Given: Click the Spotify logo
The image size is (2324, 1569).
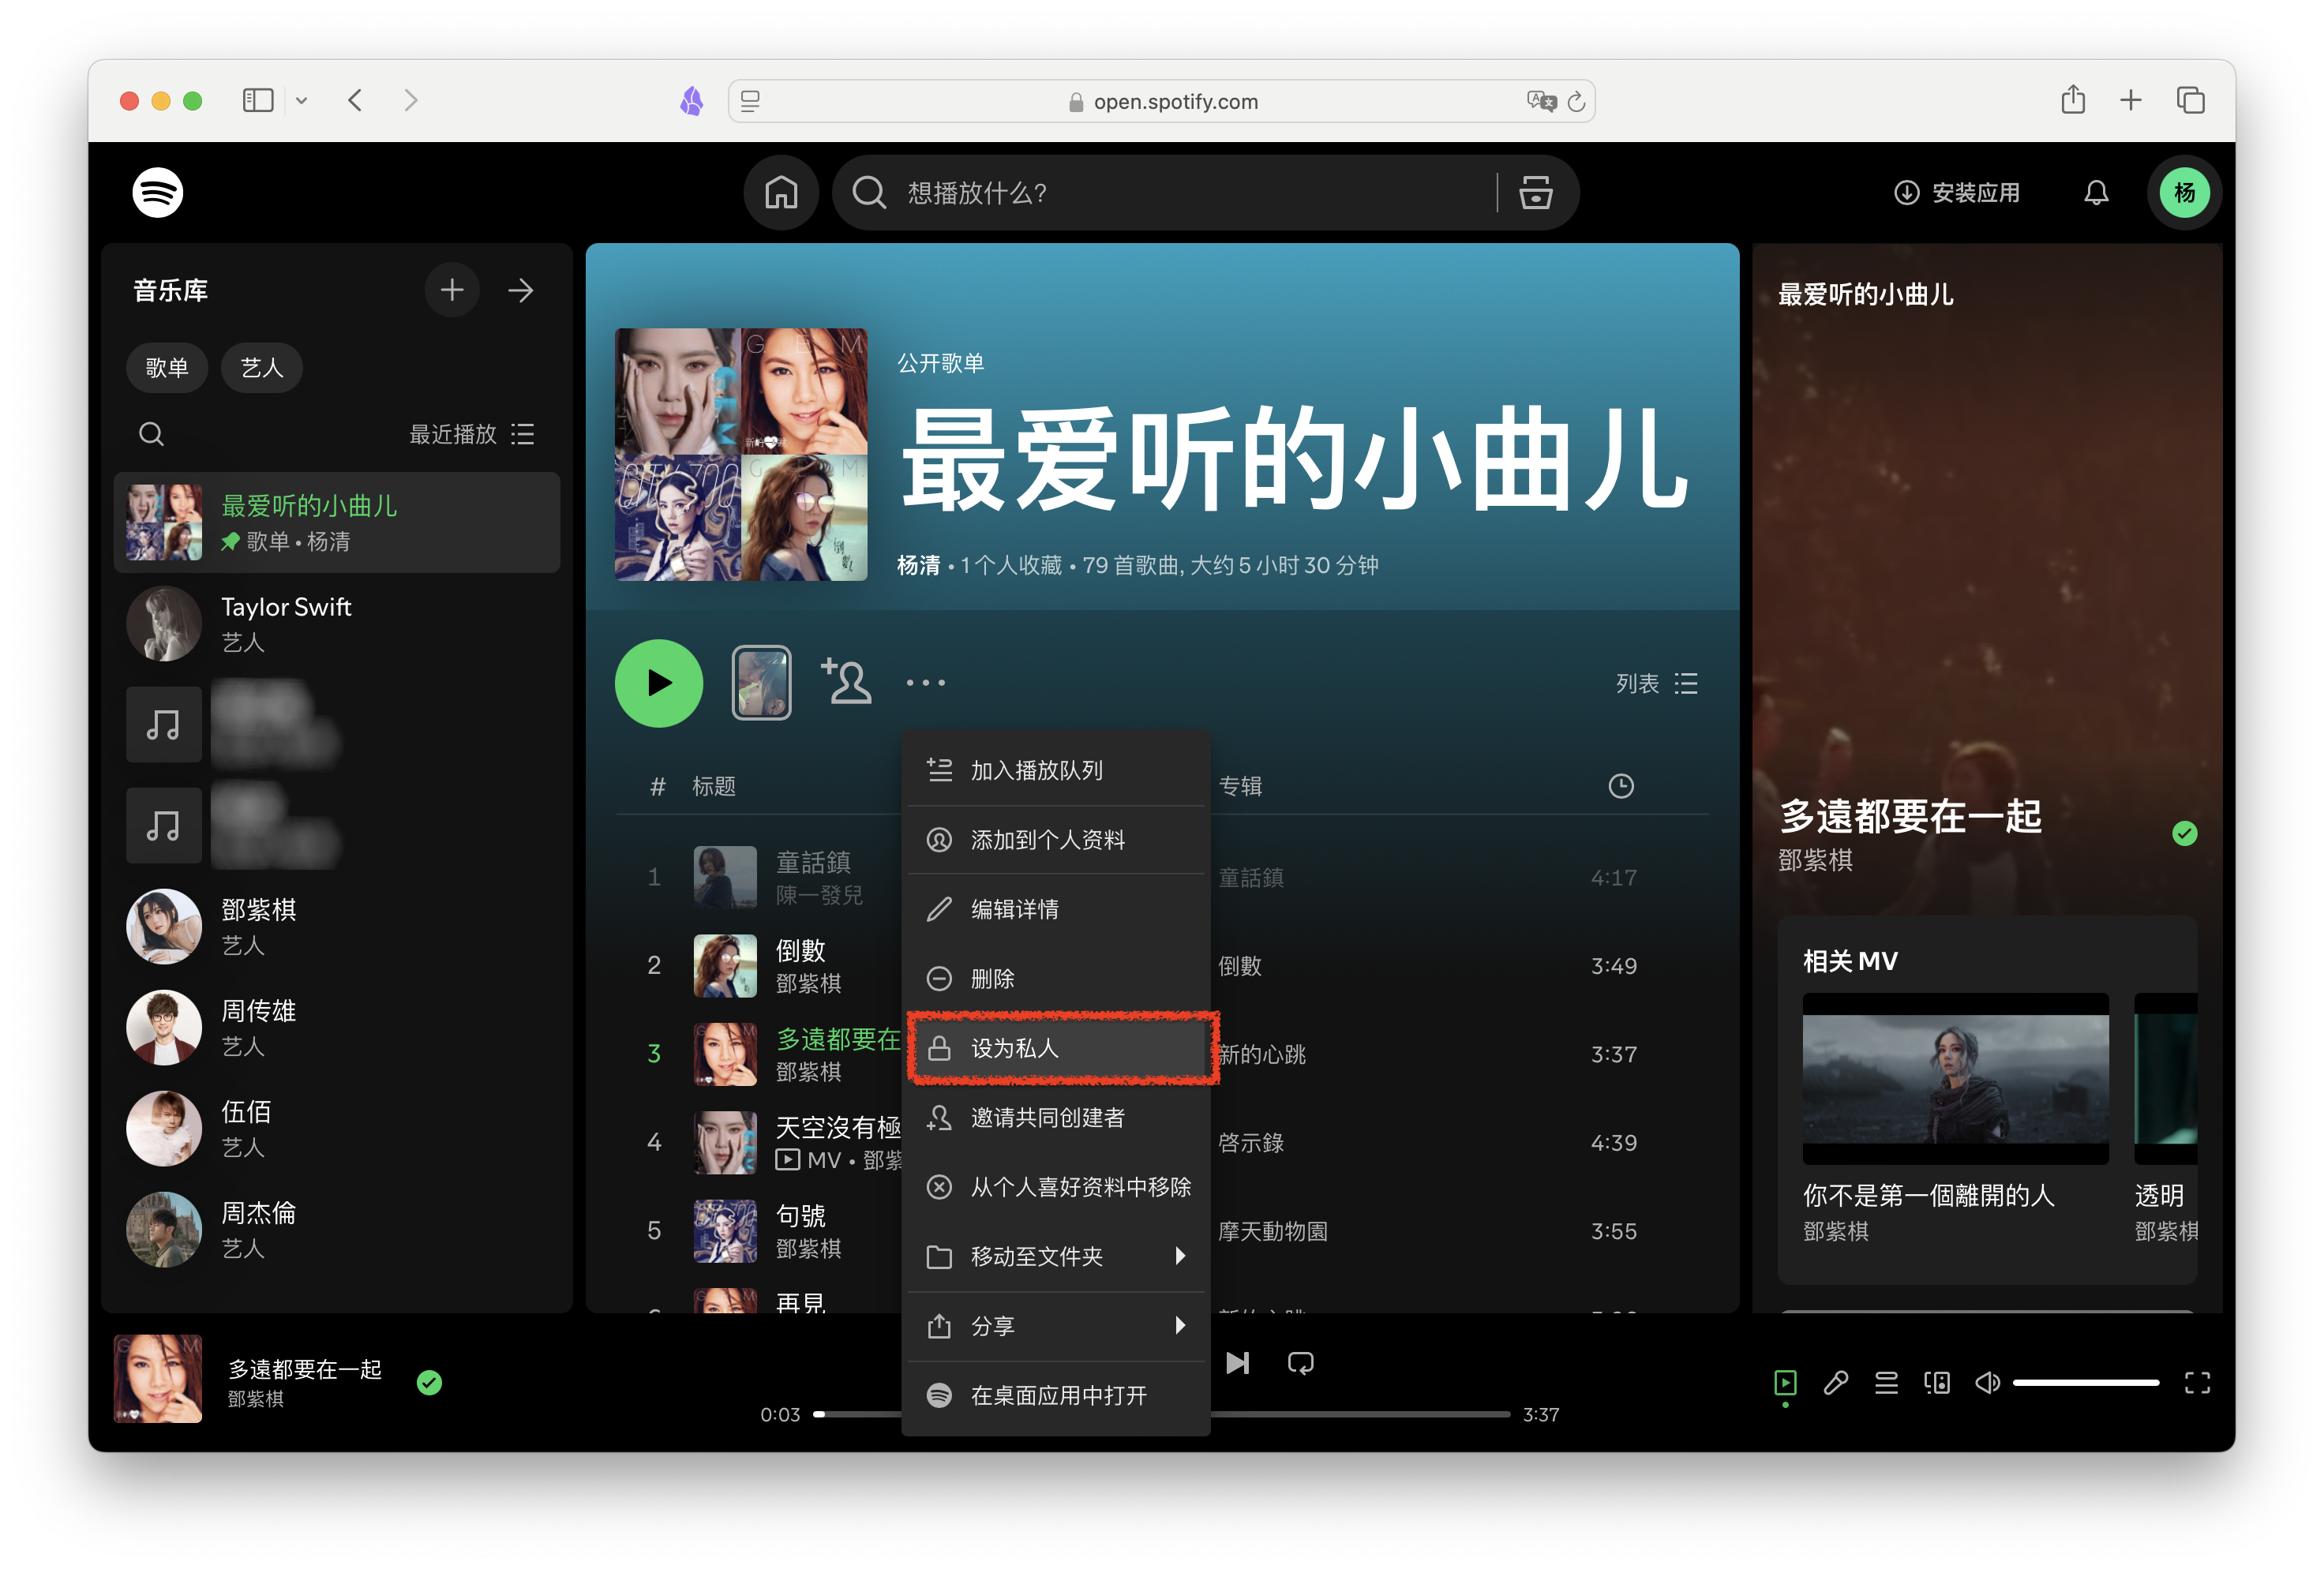Looking at the screenshot, I should pos(158,192).
